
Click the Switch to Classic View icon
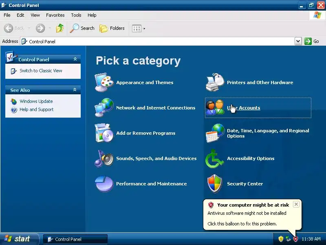13,71
